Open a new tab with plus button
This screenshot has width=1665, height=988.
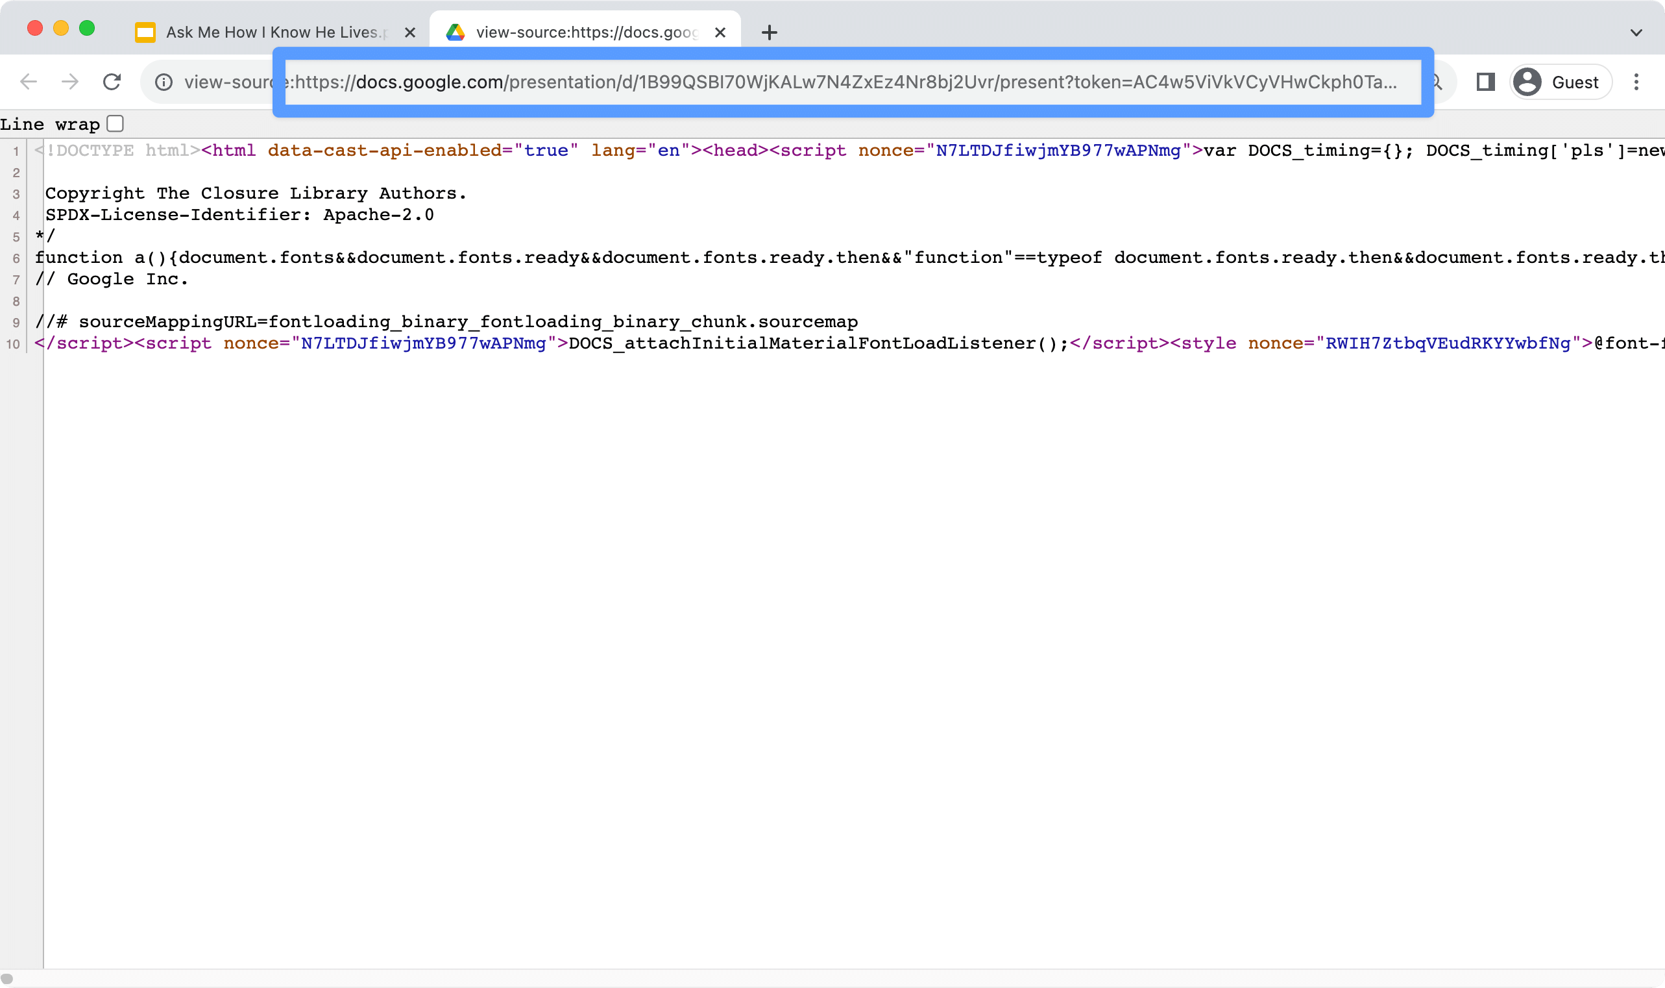(x=770, y=32)
